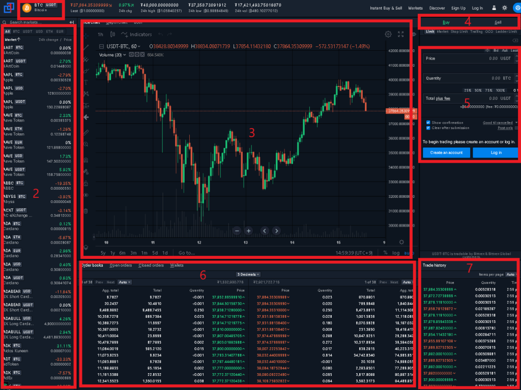Open Markets in top navigation
The image size is (521, 390).
pyautogui.click(x=415, y=8)
